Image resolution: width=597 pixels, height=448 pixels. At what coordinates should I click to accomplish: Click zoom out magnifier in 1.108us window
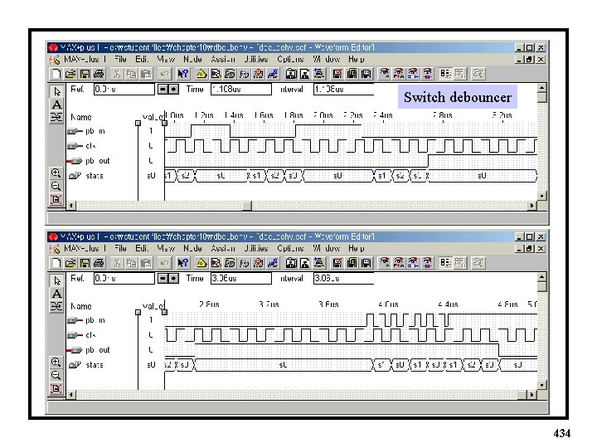(x=56, y=186)
